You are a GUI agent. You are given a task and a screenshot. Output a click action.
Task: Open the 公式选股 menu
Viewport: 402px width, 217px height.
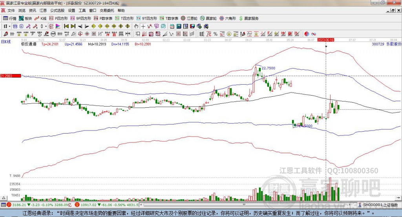pos(57,11)
